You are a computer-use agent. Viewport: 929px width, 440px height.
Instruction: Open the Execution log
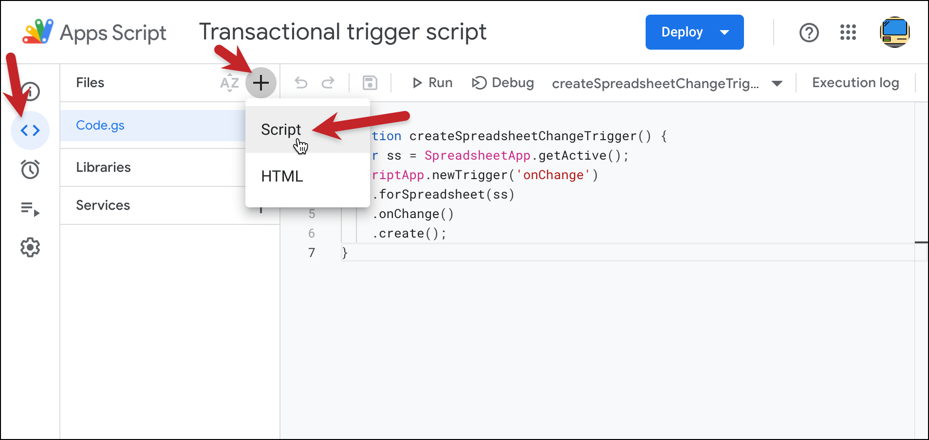pos(855,83)
